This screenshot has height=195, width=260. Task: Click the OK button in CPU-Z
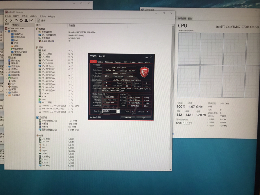(x=144, y=118)
